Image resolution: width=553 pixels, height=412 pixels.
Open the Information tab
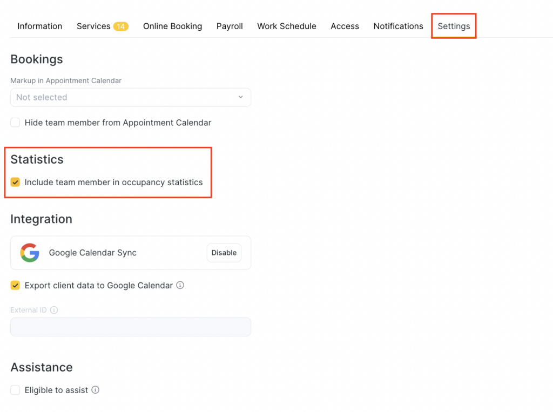click(39, 26)
